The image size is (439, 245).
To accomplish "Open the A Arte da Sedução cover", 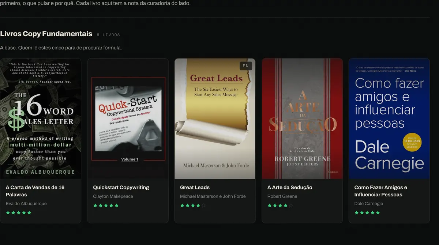I will [302, 118].
